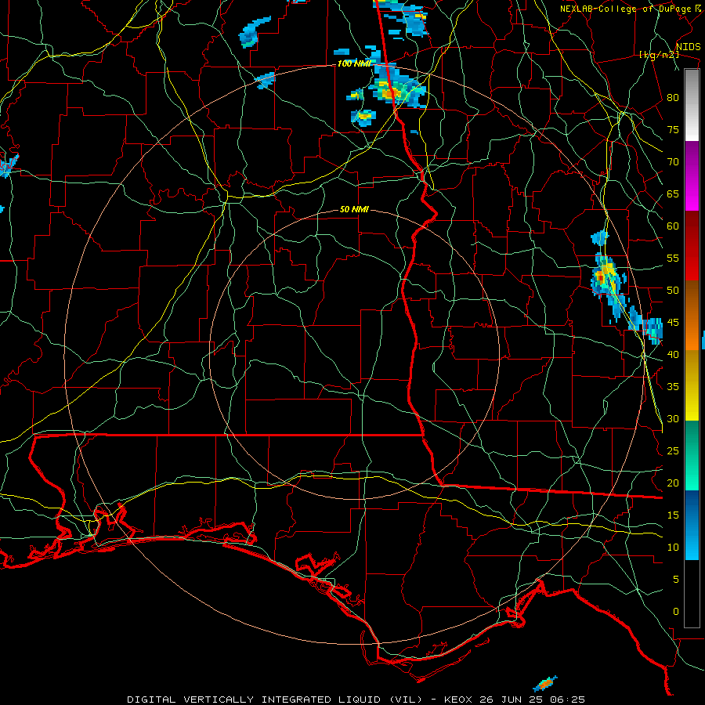Click the color scale value 60
The image size is (705, 705).
click(x=673, y=226)
